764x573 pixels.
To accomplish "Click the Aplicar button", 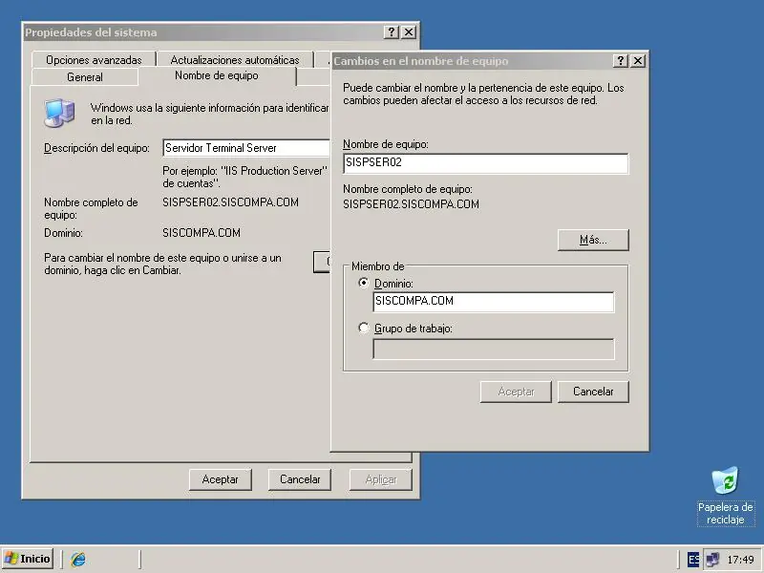I will coord(381,479).
